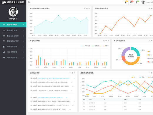Open settings gear of the 威胁情报共享信息 panel

point(152,73)
